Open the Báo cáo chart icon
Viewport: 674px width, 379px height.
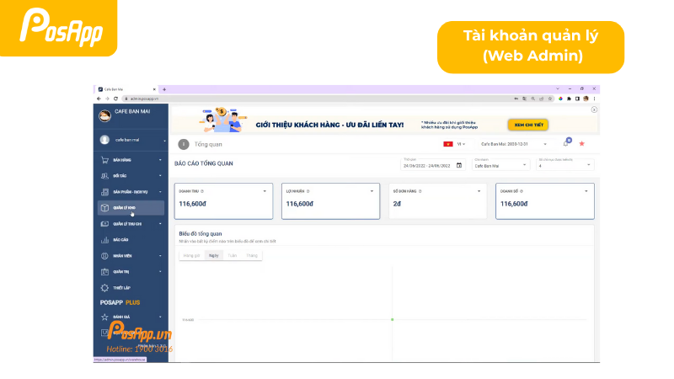(x=104, y=240)
